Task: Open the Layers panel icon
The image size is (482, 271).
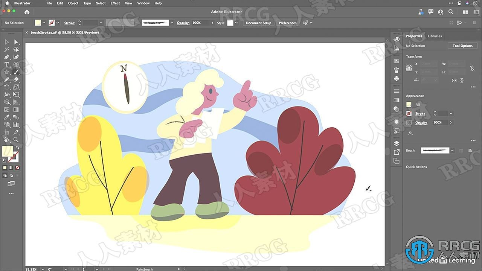Action: click(x=397, y=143)
